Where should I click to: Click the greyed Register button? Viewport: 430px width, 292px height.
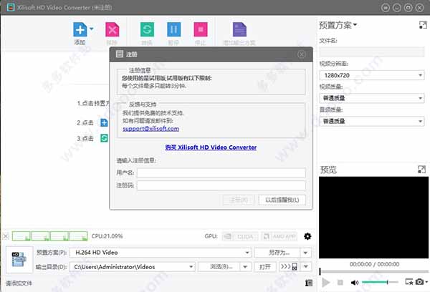point(239,200)
